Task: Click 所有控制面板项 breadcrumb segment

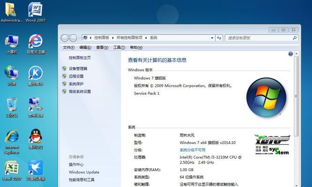Action: 130,37
